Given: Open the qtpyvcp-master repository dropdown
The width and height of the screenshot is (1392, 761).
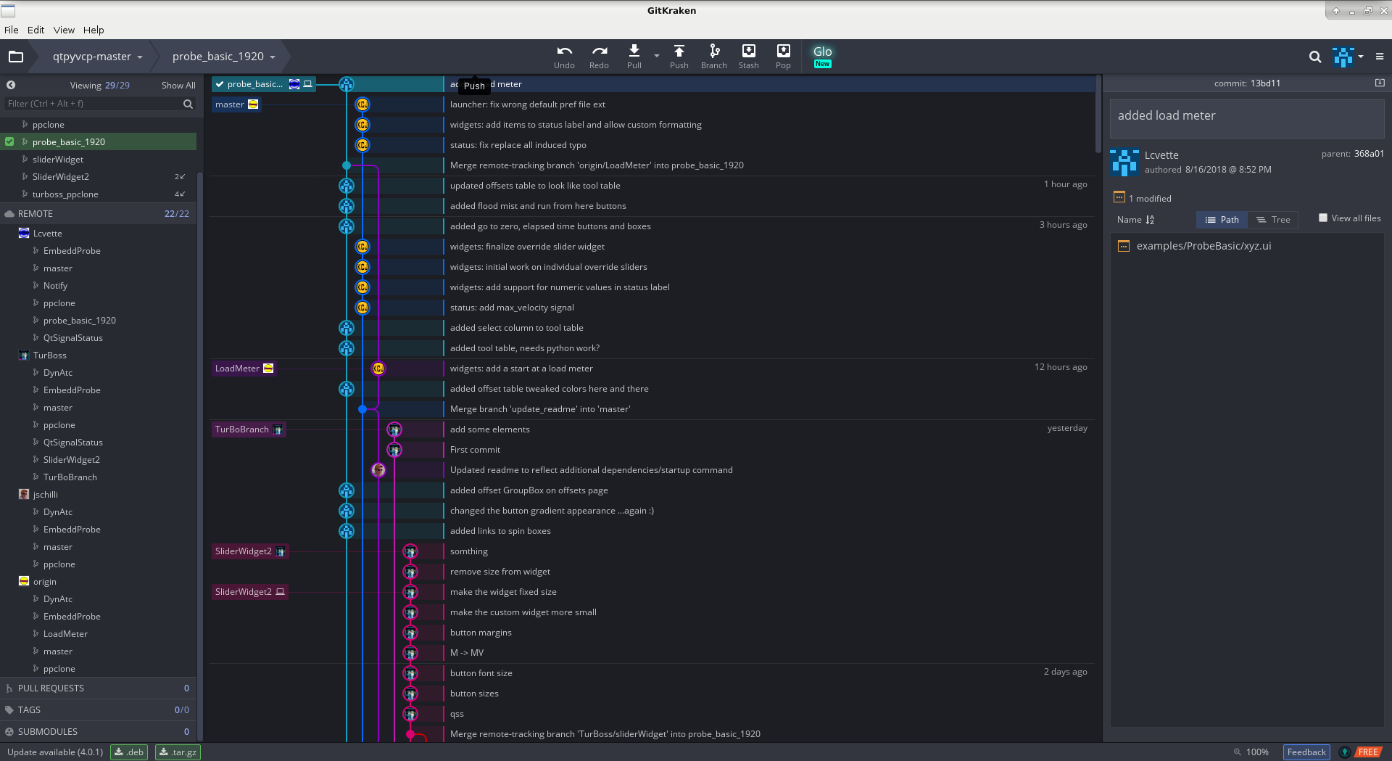Looking at the screenshot, I should (x=97, y=57).
